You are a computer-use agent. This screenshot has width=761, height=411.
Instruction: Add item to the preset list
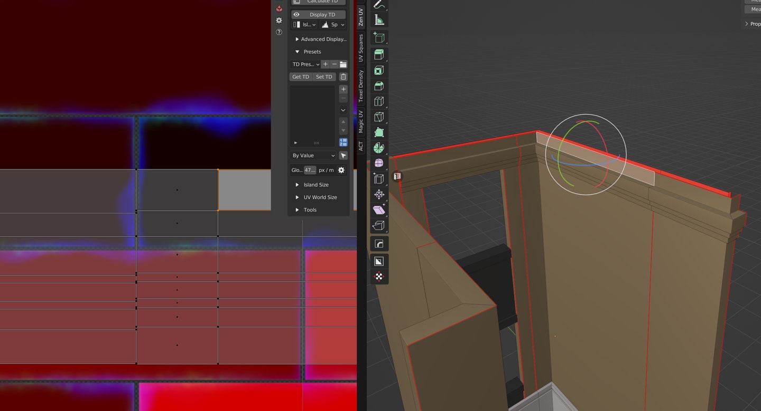click(343, 89)
